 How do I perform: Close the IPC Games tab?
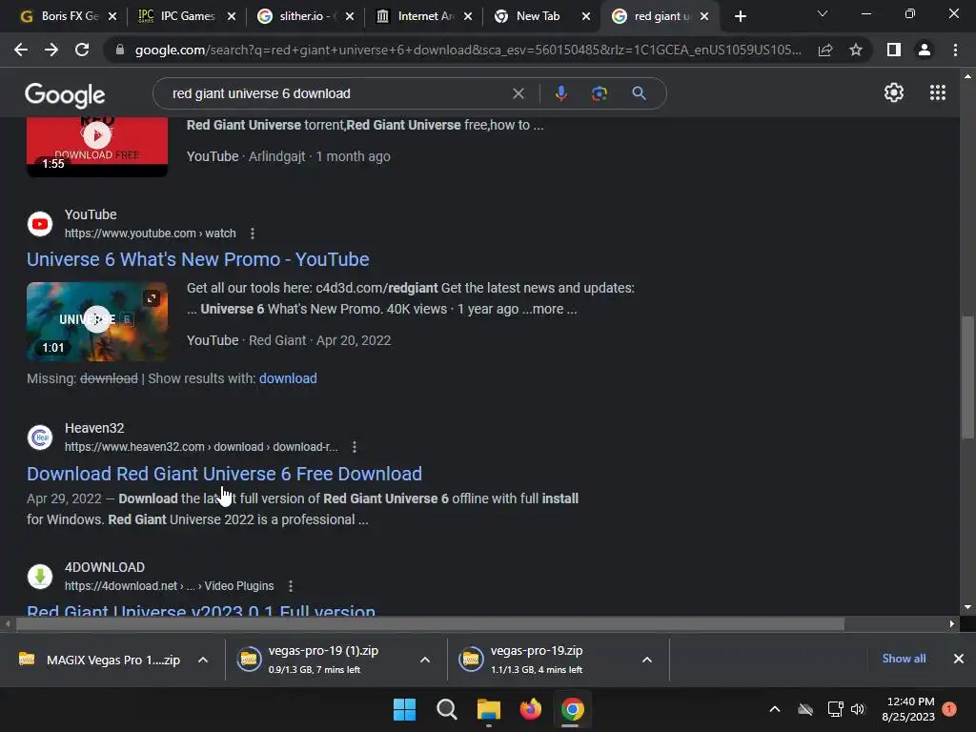click(232, 16)
